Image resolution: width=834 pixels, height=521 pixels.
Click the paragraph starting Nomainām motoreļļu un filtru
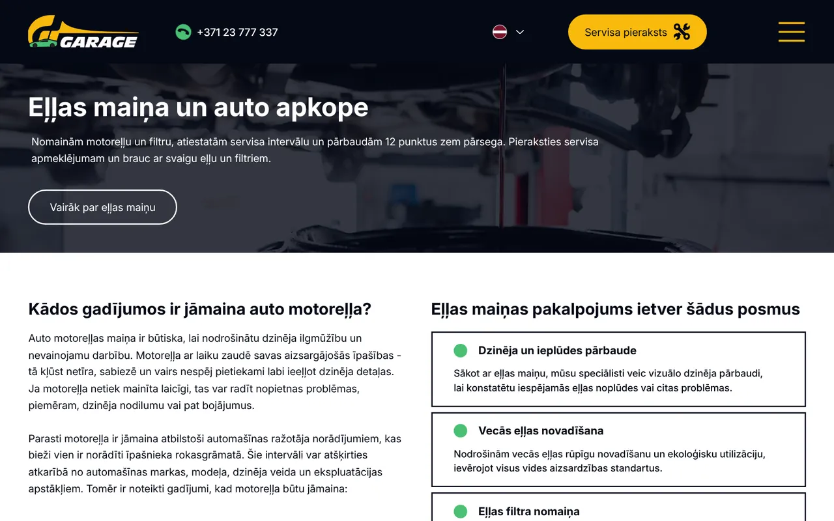pyautogui.click(x=315, y=150)
